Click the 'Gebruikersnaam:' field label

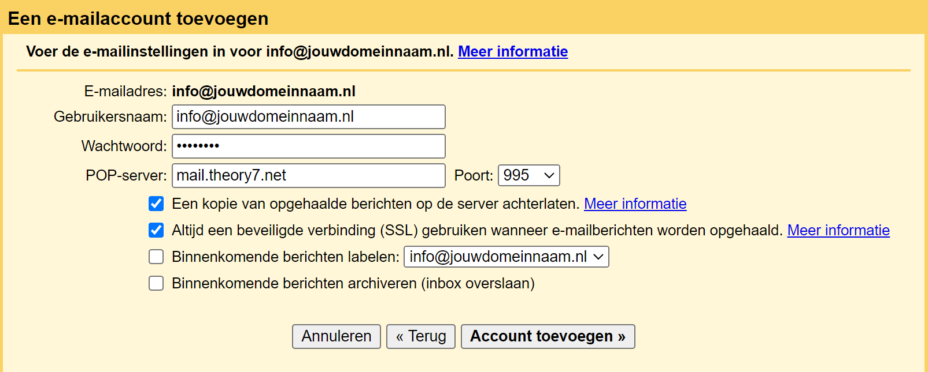point(110,117)
